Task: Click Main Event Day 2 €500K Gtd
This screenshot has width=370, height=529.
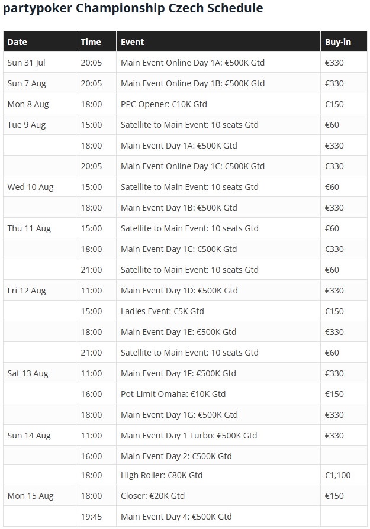Action: point(176,456)
